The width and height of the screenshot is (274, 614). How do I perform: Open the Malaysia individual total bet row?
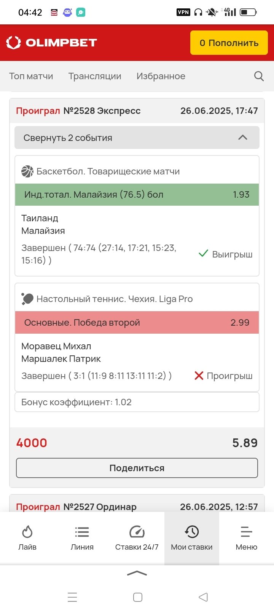[x=137, y=195]
